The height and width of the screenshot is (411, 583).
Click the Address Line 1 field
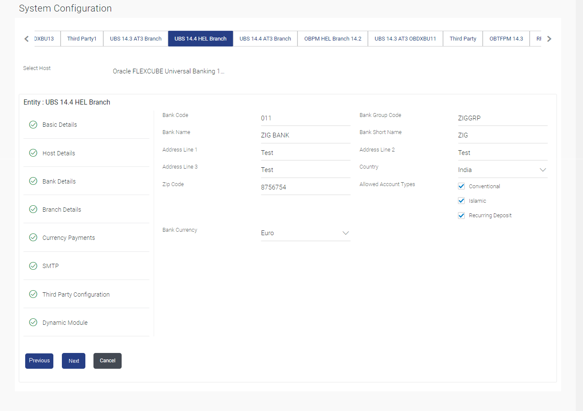click(x=306, y=153)
